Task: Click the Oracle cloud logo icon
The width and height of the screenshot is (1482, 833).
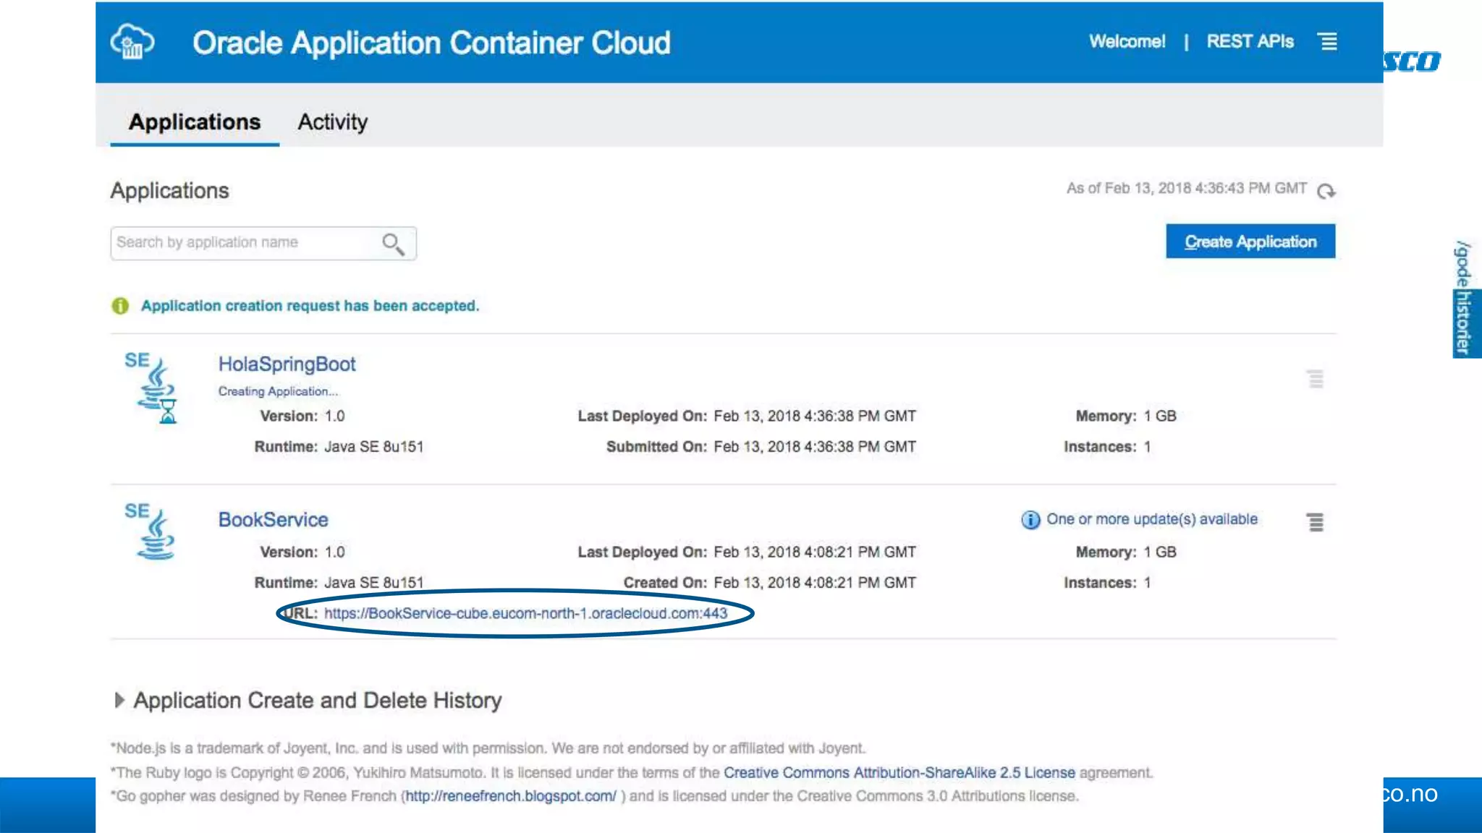Action: click(x=132, y=42)
